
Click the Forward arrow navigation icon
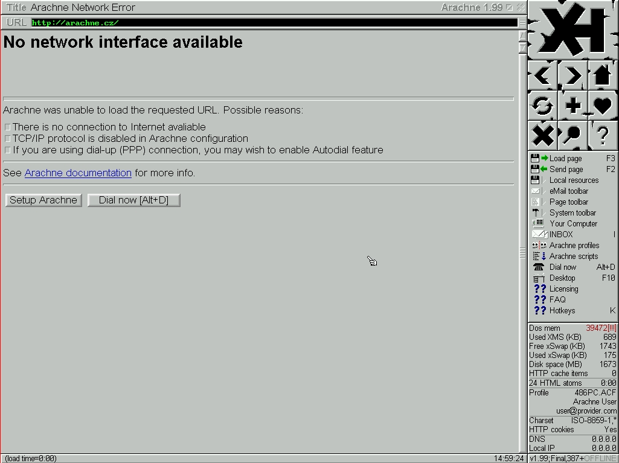573,75
